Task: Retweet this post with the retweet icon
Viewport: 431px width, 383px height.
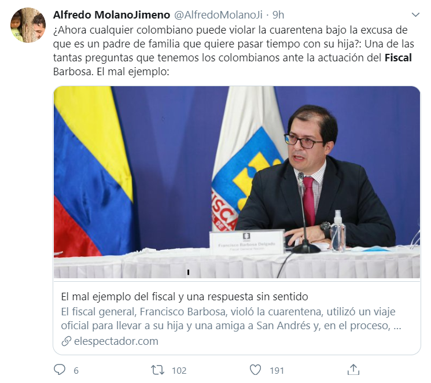Action: pos(158,370)
